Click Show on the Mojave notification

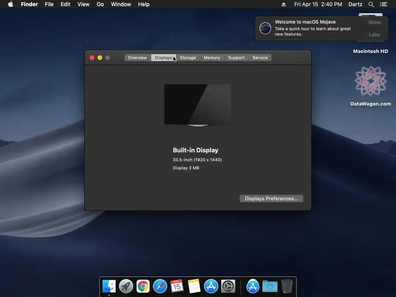pos(374,22)
